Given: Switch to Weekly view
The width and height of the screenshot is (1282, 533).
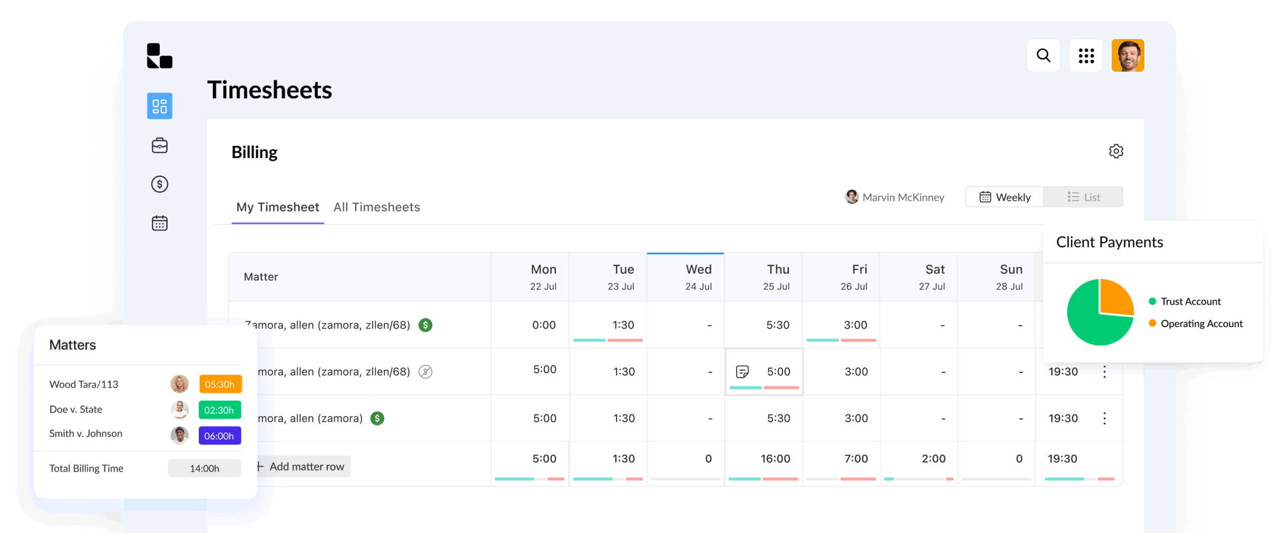Looking at the screenshot, I should click(x=1005, y=197).
